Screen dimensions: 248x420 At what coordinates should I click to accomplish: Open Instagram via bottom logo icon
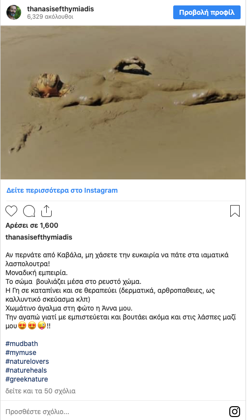(235, 412)
